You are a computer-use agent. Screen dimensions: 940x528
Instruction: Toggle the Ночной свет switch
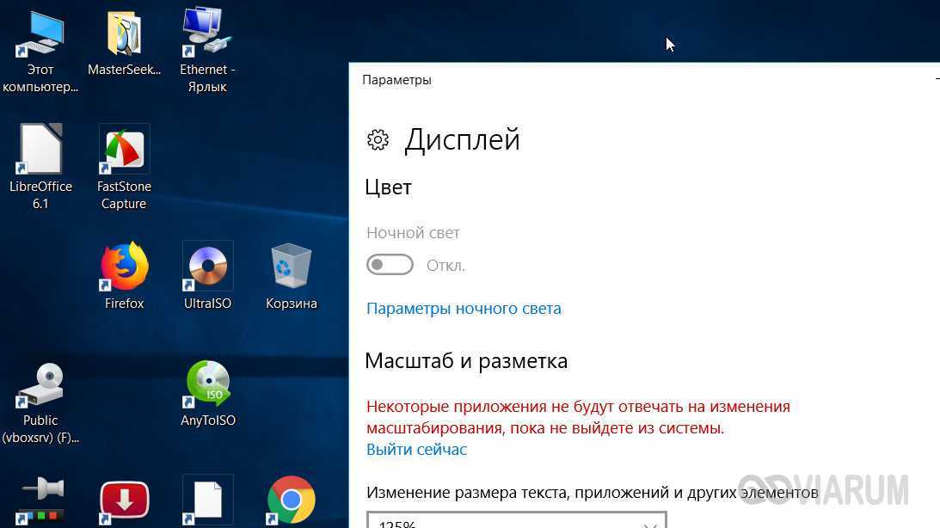[x=390, y=265]
